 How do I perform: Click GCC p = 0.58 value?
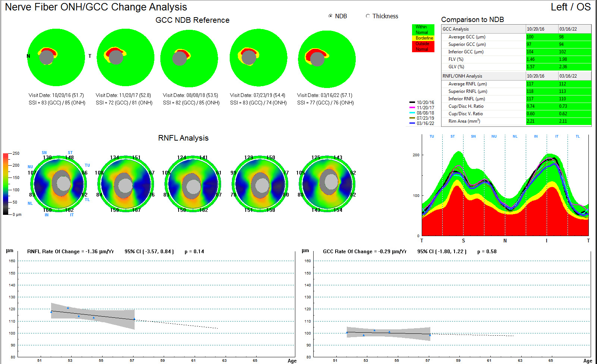(487, 251)
